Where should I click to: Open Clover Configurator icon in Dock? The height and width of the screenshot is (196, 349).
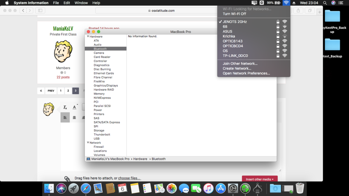tap(245, 188)
